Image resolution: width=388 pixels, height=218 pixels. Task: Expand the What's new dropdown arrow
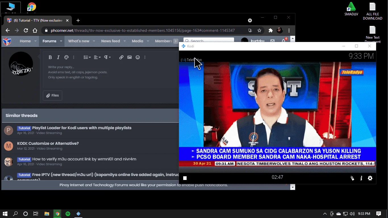click(x=94, y=41)
